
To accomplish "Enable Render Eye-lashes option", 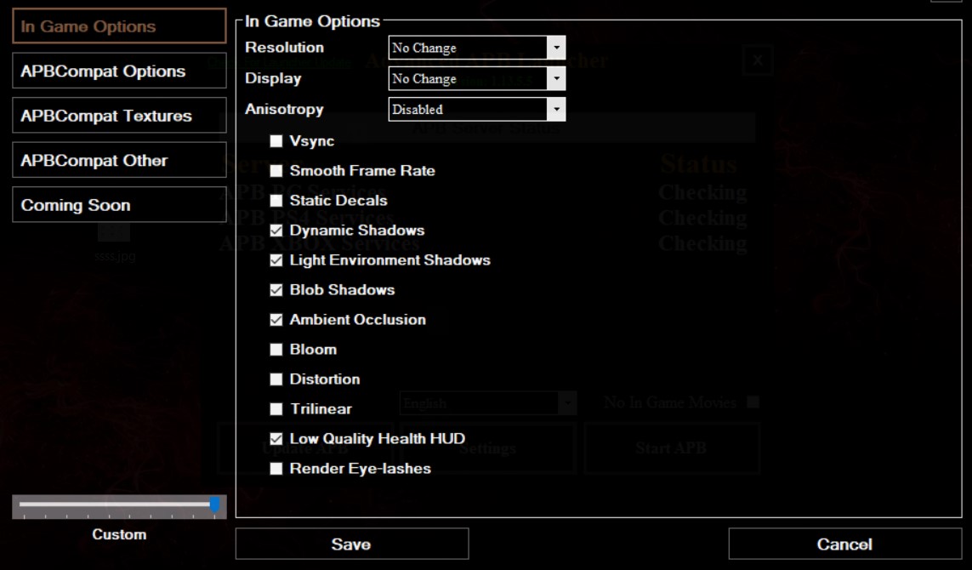I will click(x=276, y=469).
